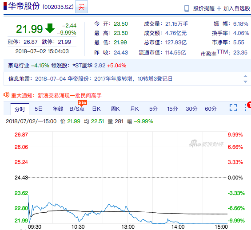Click the green down arrow indicator
251x230 pixels.
[50, 28]
